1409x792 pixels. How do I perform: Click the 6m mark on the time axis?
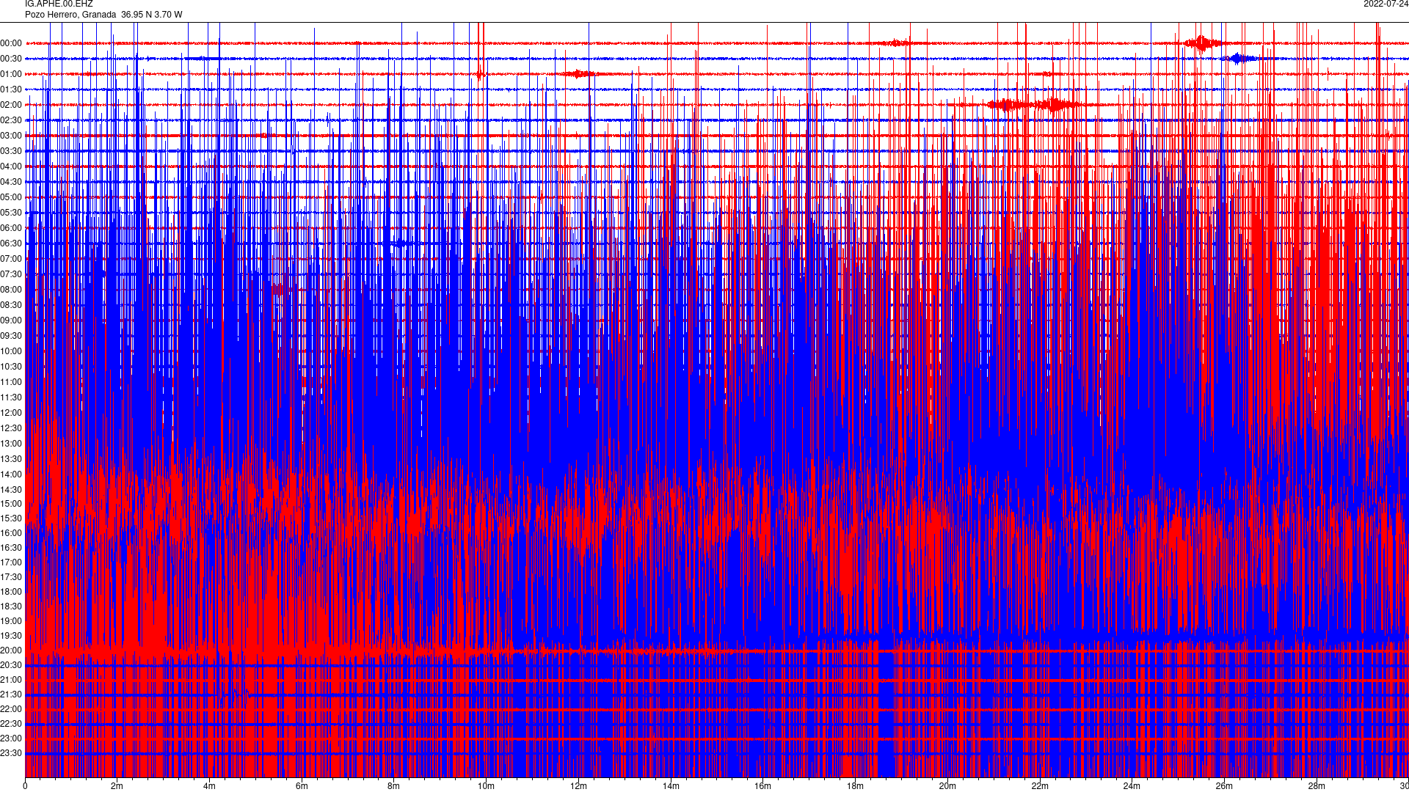(302, 786)
